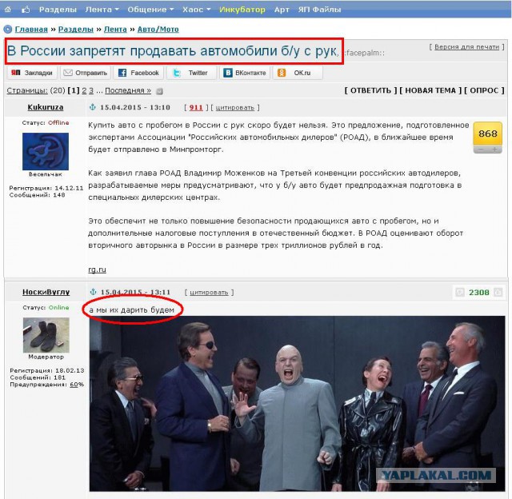The width and height of the screenshot is (512, 499).
Task: Click Kukuruza's blue avatar image
Action: [46, 151]
